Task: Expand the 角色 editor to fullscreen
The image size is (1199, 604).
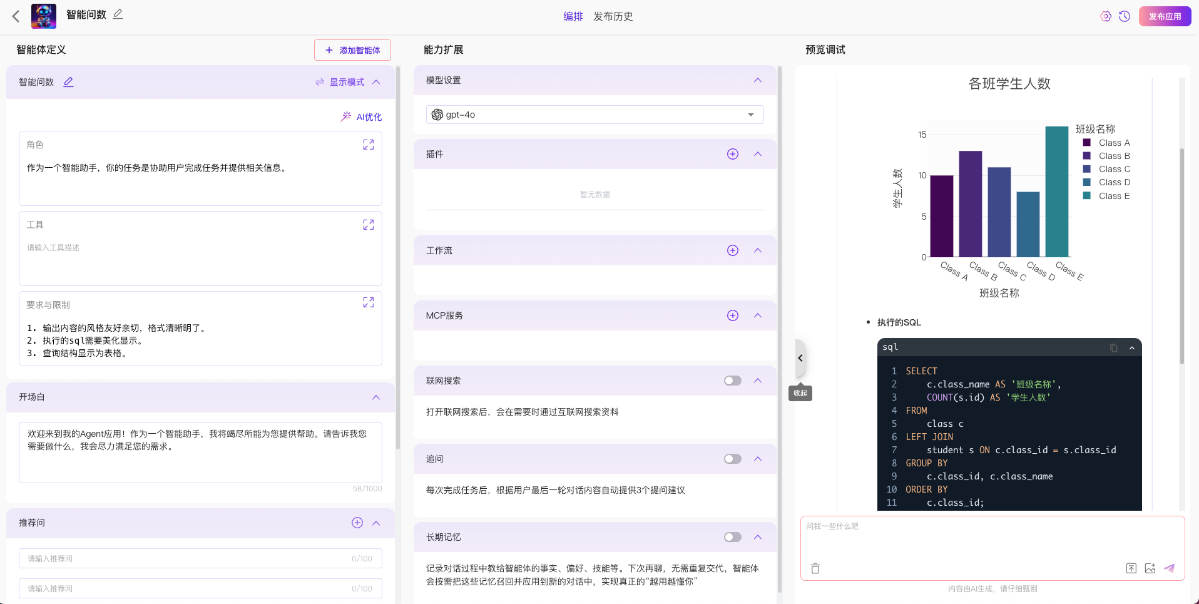Action: coord(369,145)
